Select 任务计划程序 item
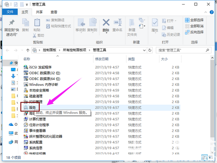Viewport: 217px width, 163px height. pyautogui.click(x=36, y=125)
